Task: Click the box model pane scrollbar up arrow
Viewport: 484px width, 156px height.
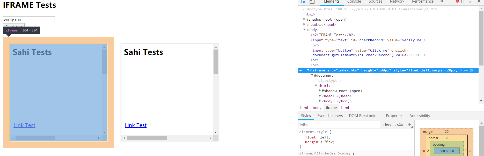Action: (x=481, y=123)
